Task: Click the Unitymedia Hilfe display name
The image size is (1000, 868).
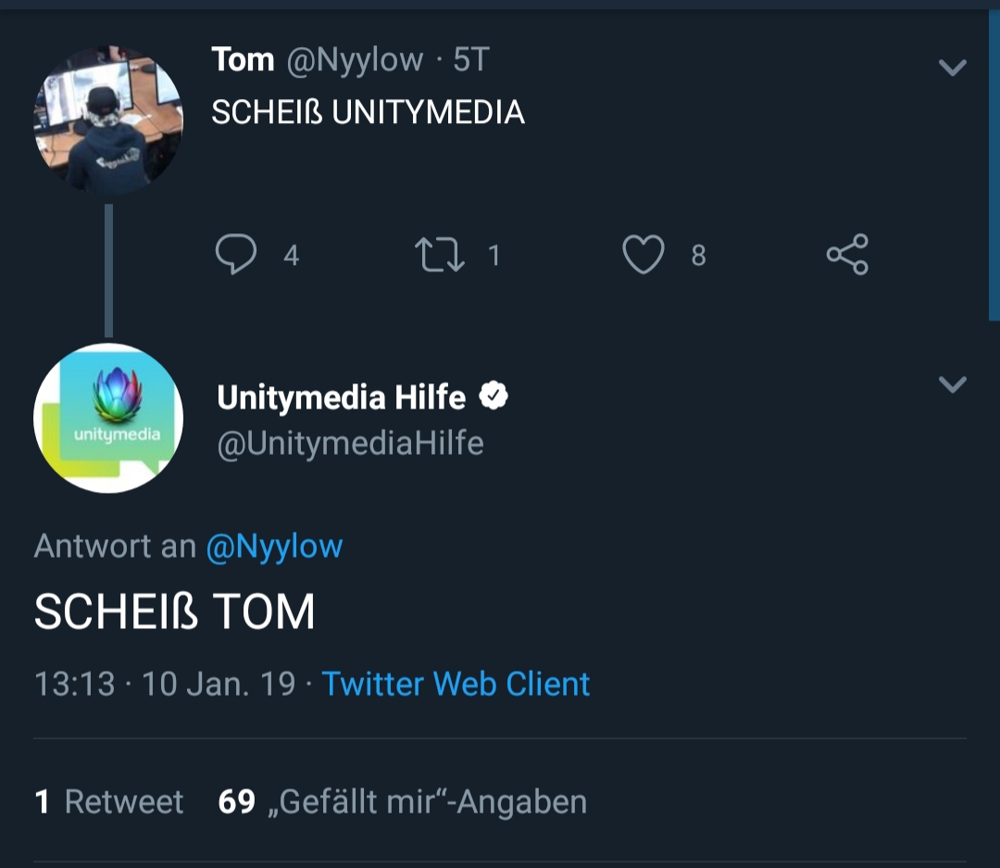Action: pos(341,397)
